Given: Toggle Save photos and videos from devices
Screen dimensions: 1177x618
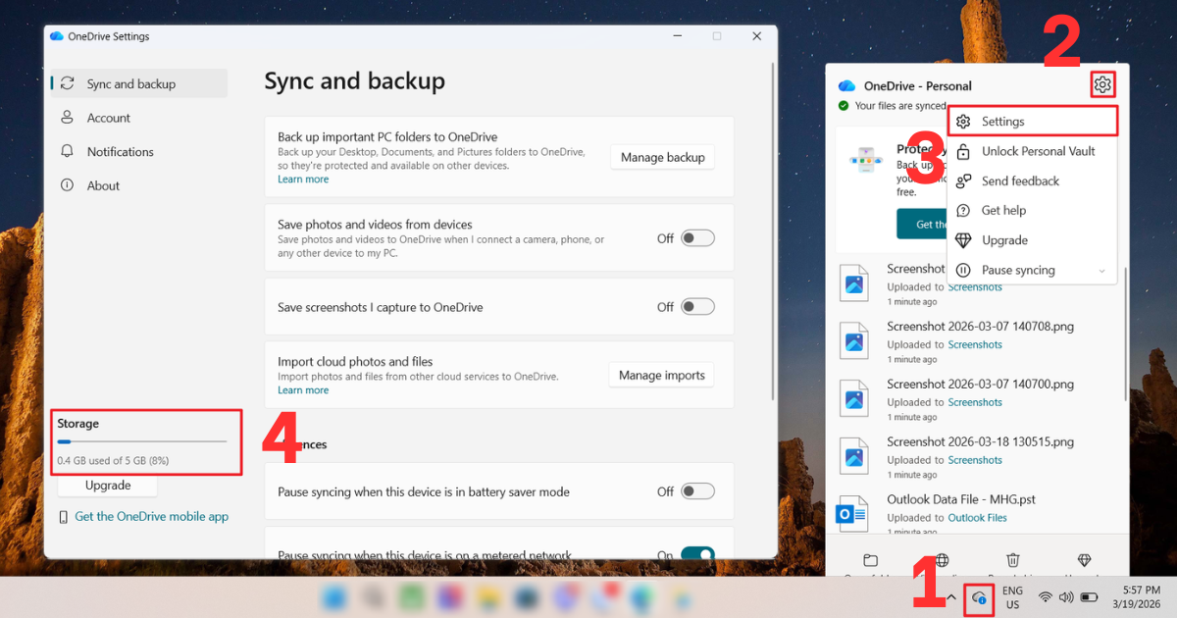Looking at the screenshot, I should [698, 238].
